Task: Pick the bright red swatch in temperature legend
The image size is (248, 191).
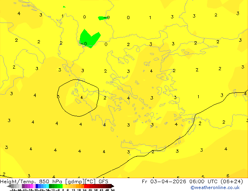Action: pyautogui.click(x=85, y=186)
